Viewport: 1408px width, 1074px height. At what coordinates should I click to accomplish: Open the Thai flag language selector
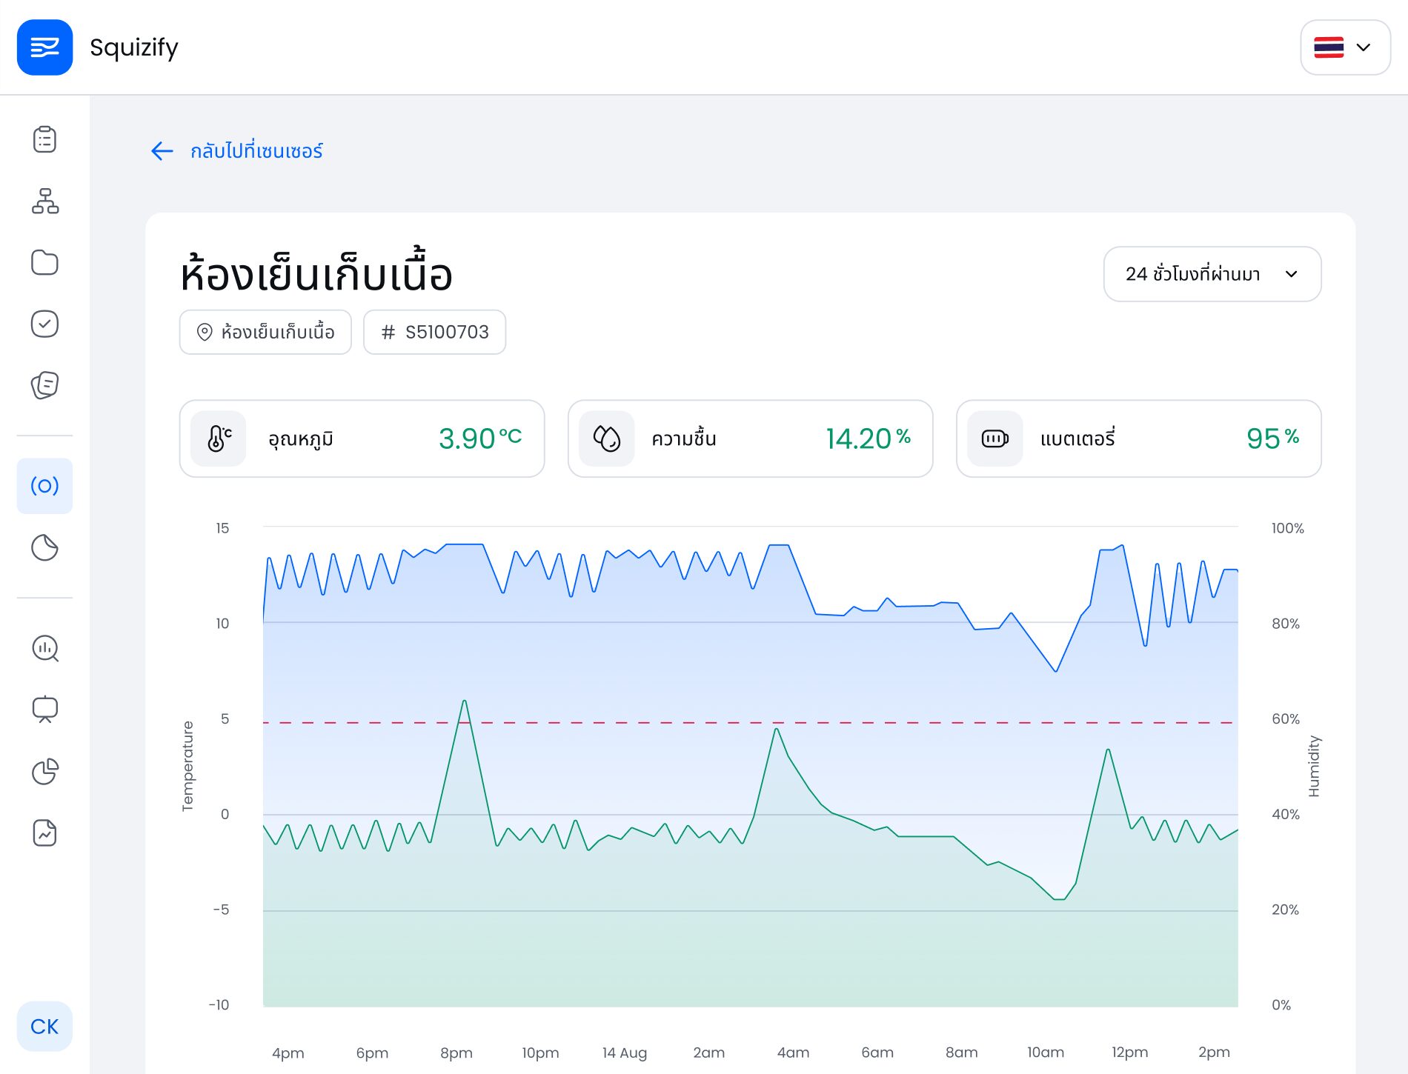coord(1329,47)
